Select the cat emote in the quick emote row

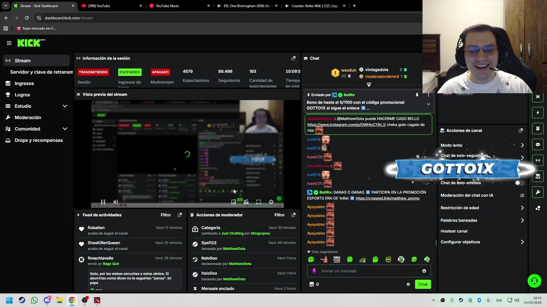click(337, 259)
